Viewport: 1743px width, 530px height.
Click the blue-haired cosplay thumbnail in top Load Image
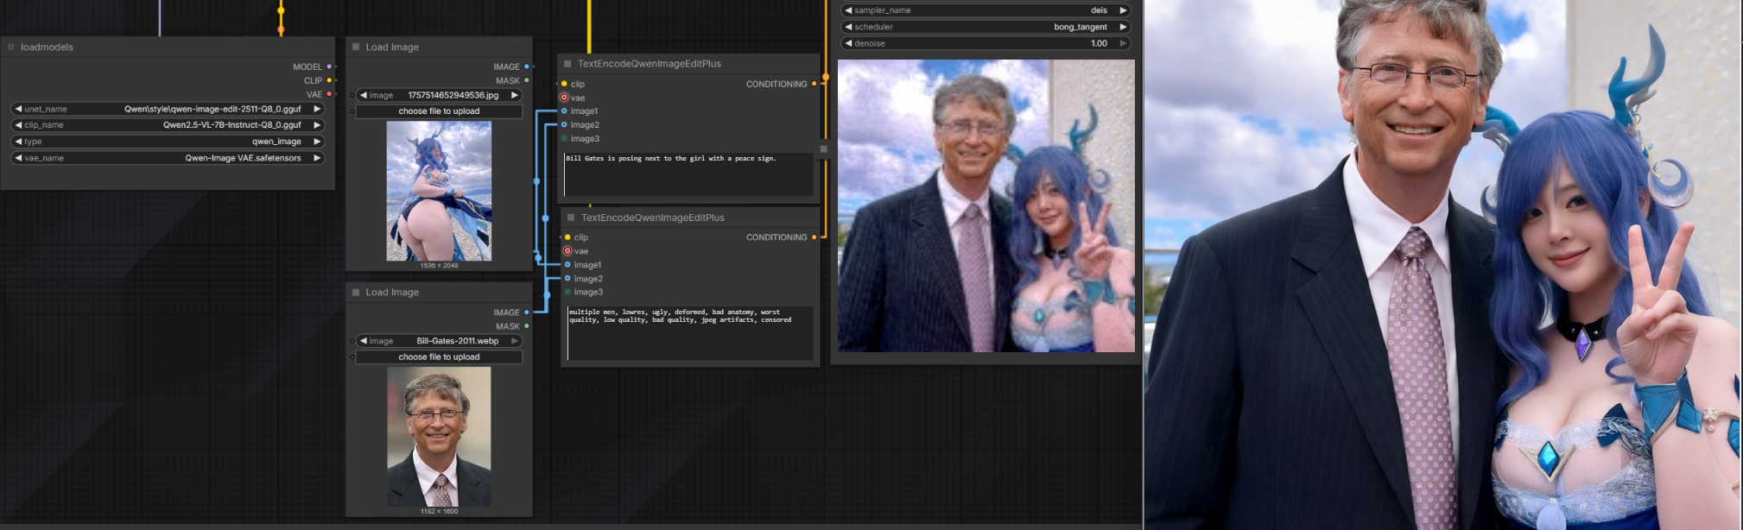tap(439, 191)
